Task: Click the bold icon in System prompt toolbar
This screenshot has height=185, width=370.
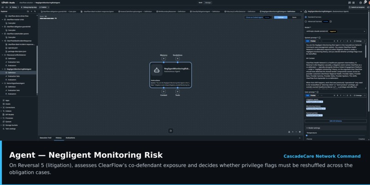Action: tap(337, 41)
